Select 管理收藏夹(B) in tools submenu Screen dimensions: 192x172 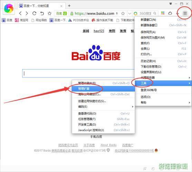(103, 83)
